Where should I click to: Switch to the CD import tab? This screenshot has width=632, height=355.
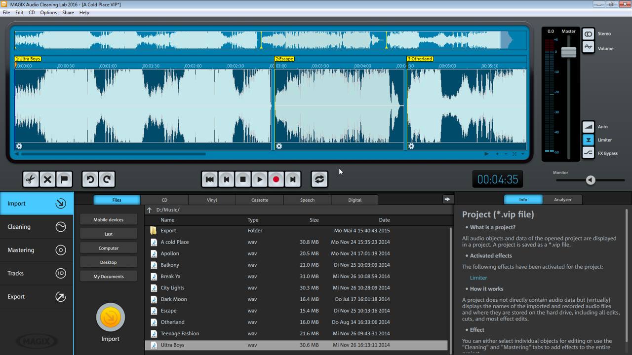click(x=164, y=200)
